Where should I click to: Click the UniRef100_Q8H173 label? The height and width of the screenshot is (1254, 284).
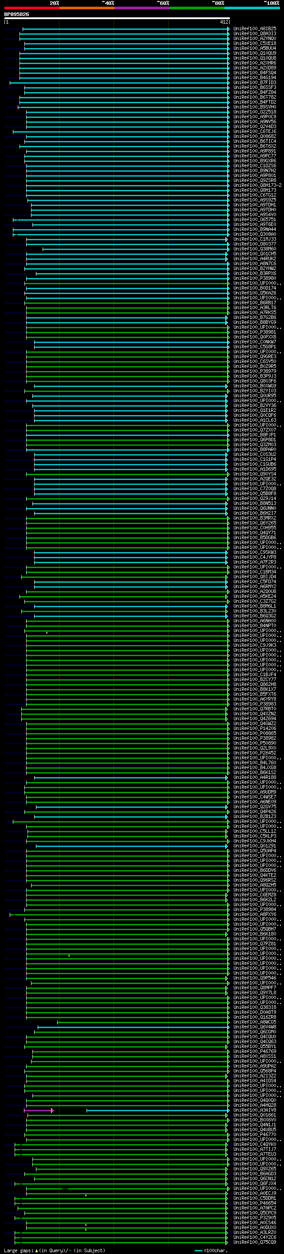pyautogui.click(x=255, y=190)
